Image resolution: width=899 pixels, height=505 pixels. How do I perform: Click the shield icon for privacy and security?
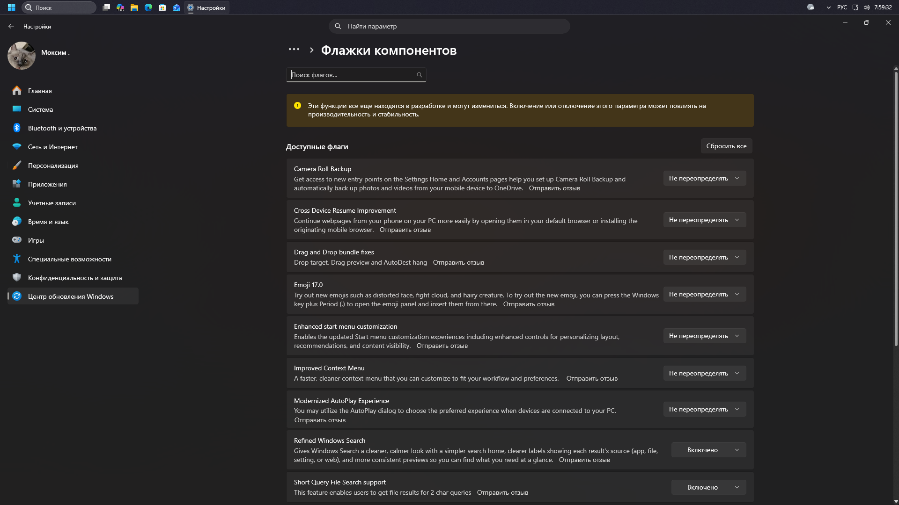pos(17,277)
